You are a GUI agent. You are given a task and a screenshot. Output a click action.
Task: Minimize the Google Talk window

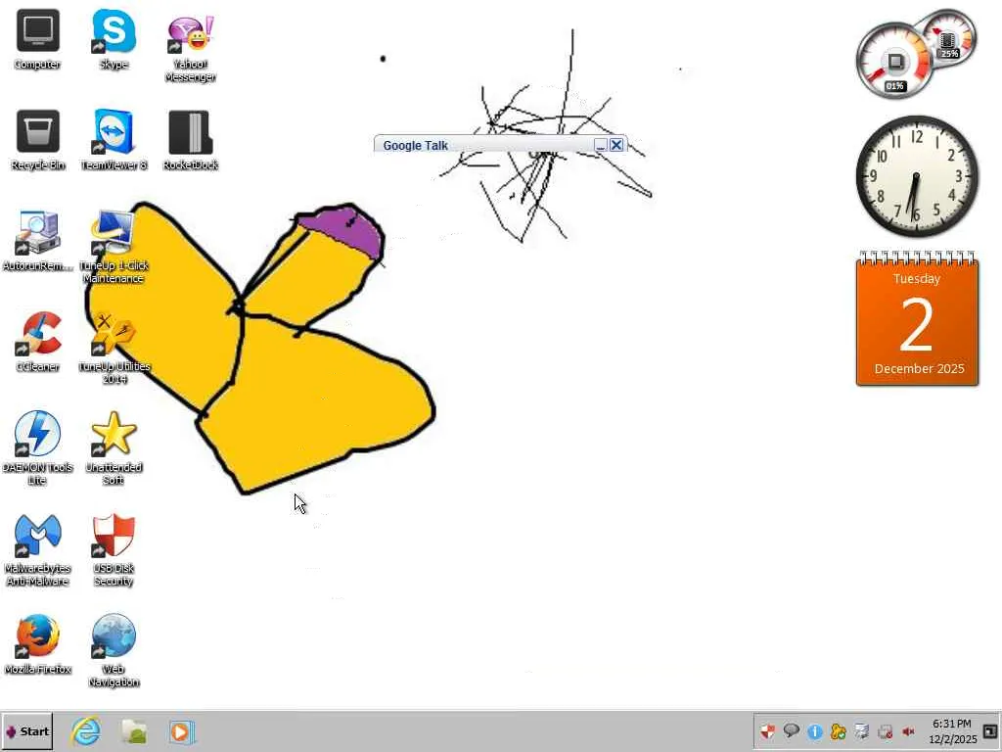pyautogui.click(x=600, y=145)
